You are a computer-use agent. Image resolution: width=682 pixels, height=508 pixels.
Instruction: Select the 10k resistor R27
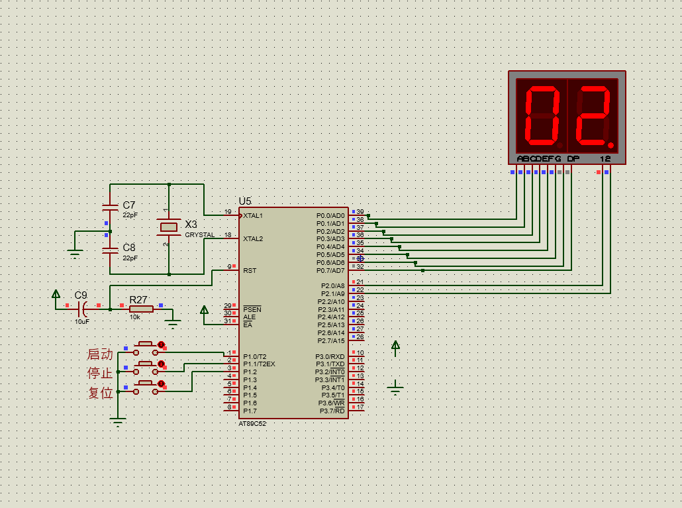pos(141,309)
